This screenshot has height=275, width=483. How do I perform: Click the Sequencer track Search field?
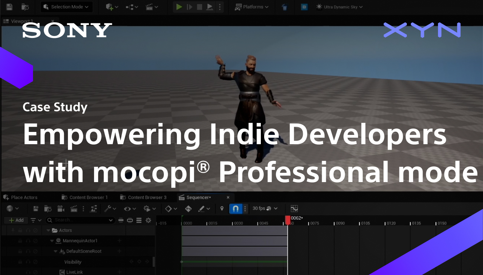click(80, 220)
